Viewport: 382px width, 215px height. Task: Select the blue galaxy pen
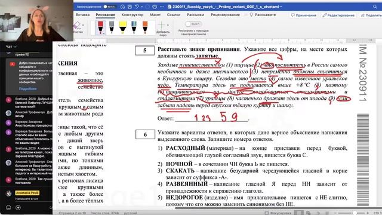[x=134, y=27]
